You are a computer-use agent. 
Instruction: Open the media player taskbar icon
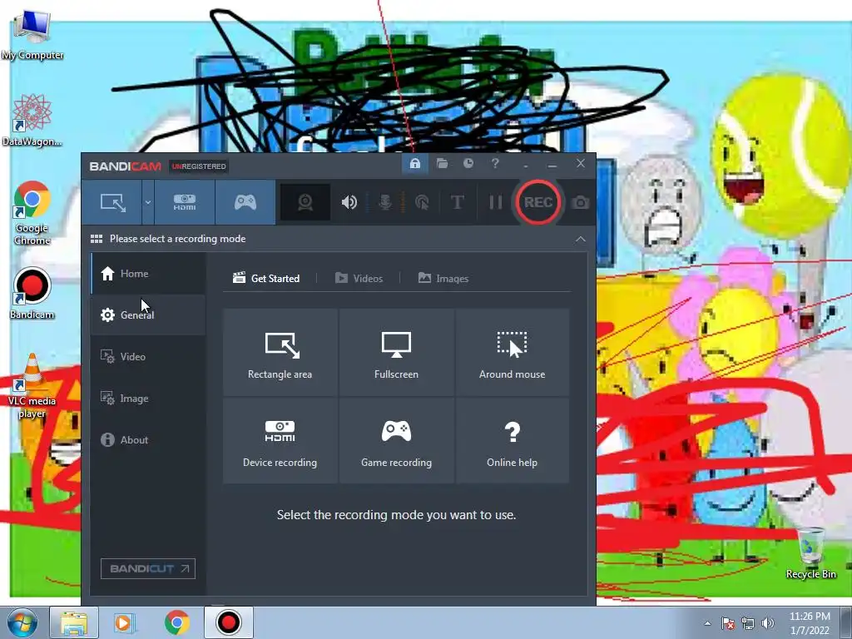[x=125, y=622]
